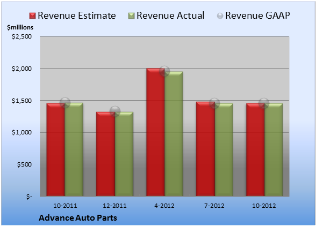
Task: Select the green actual bar for 10-2012
Action: (x=274, y=149)
